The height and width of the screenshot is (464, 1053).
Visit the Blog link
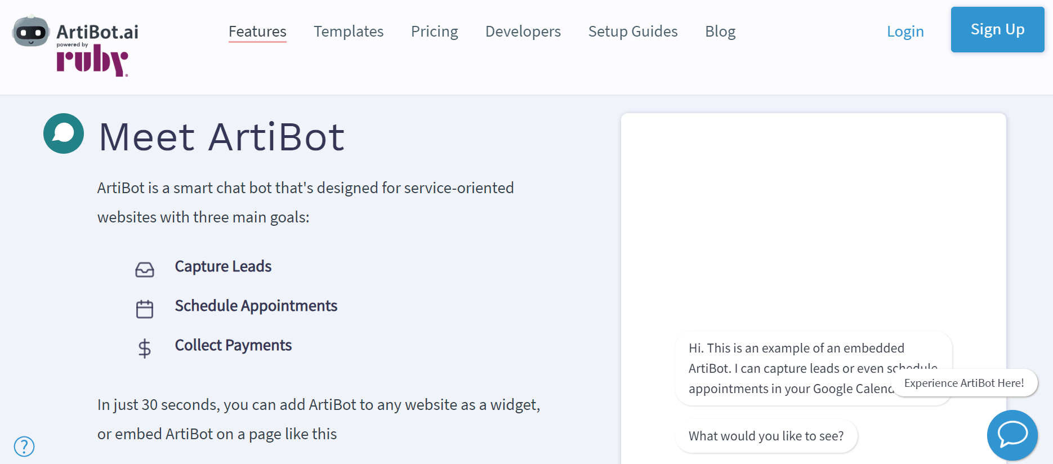[720, 32]
